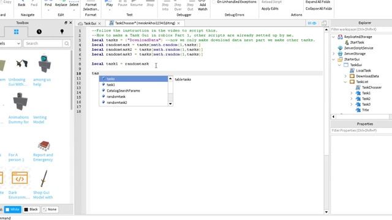Screen dimensions: 392x220
Task: Click Apply Edits action
Action: click(x=269, y=9)
